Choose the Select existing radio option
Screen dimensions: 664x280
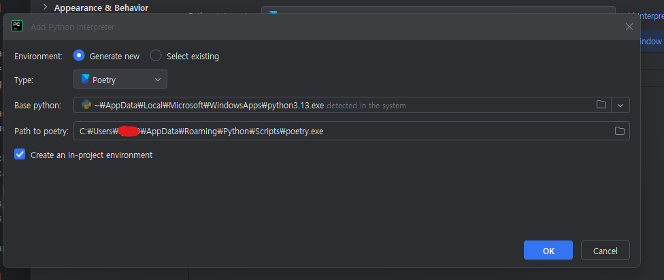(x=156, y=56)
